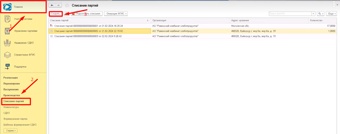Add page to favorites with star icon

tap(67, 5)
